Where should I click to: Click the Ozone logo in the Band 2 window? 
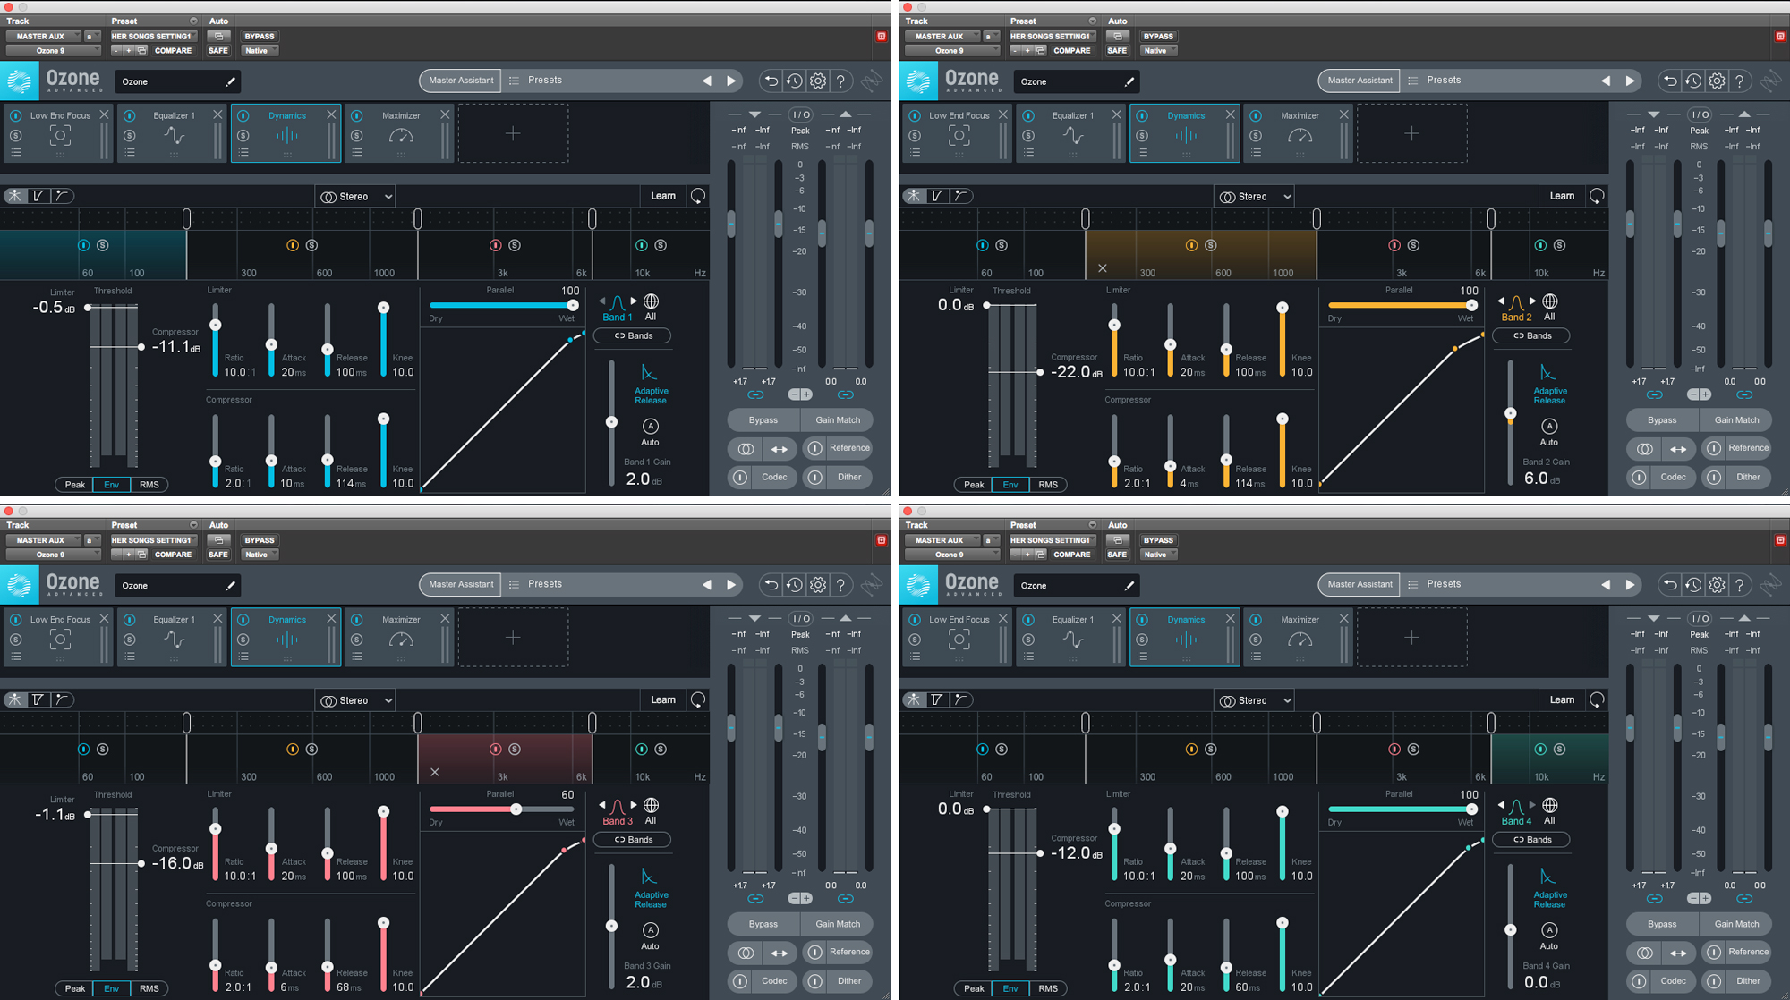917,81
